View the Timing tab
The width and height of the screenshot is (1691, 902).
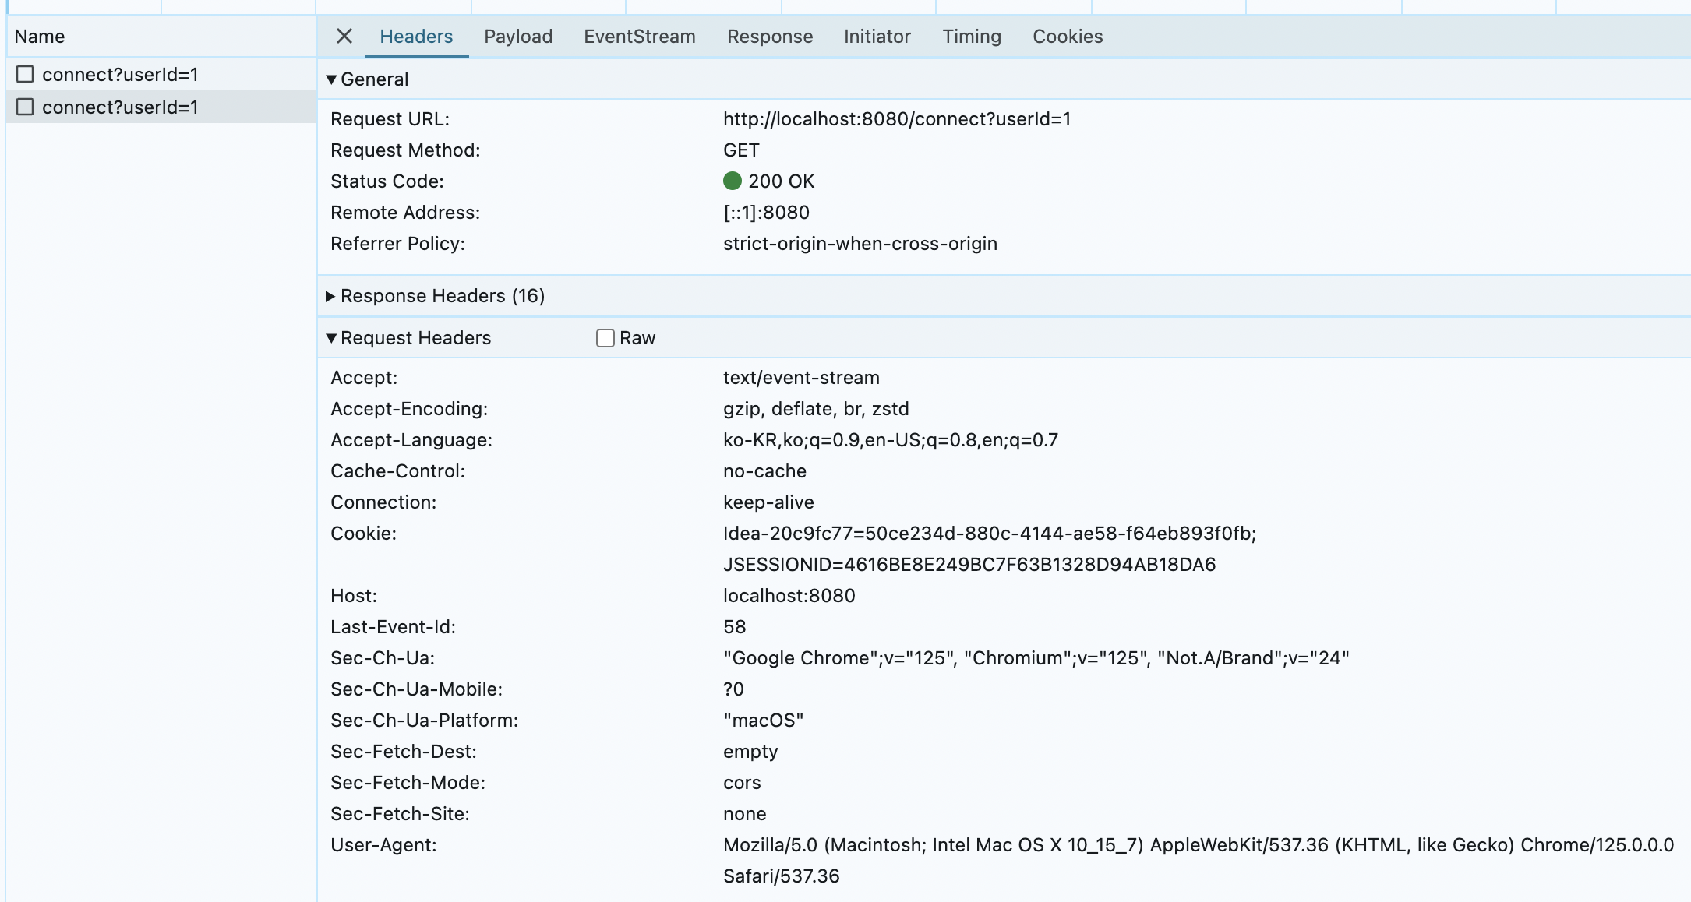pyautogui.click(x=971, y=37)
